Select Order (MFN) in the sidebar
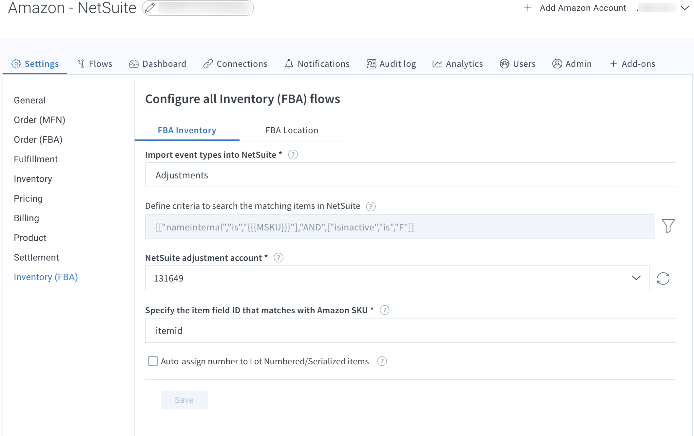This screenshot has width=694, height=436. pyautogui.click(x=39, y=120)
